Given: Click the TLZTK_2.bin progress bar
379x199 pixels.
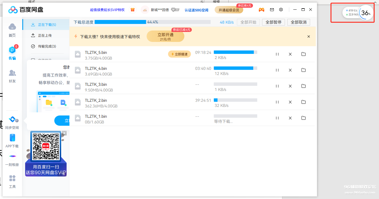Looking at the screenshot, I should 236,100.
